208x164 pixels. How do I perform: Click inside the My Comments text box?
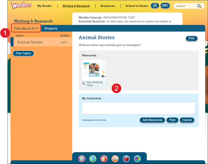[x=138, y=108]
